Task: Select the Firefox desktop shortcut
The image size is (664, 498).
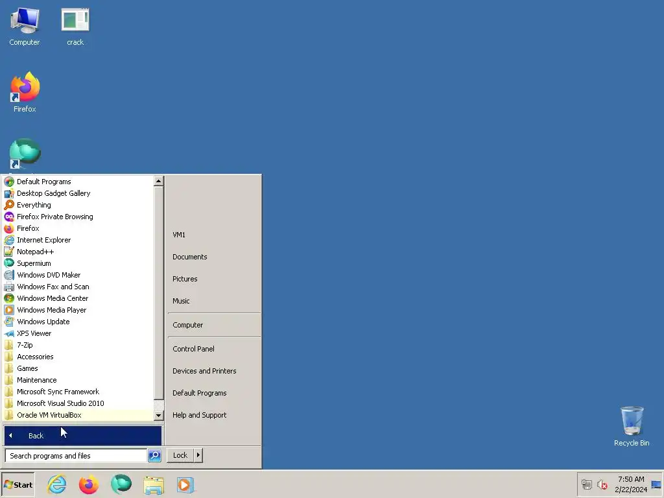Action: tap(25, 92)
